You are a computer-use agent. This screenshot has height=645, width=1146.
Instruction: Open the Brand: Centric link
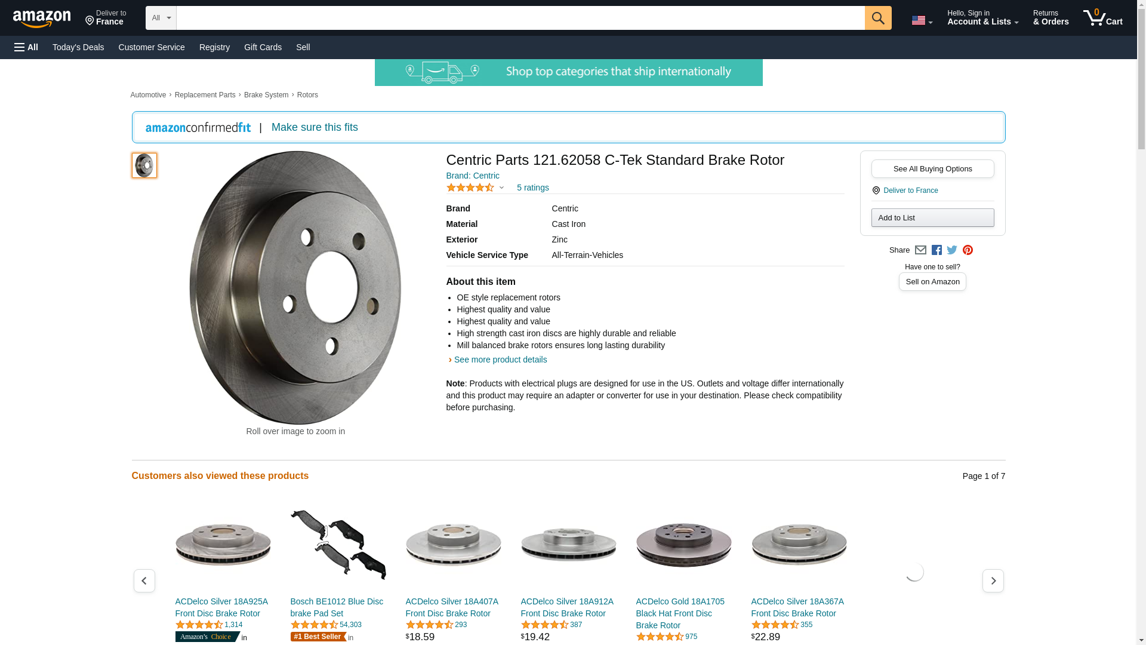[473, 176]
